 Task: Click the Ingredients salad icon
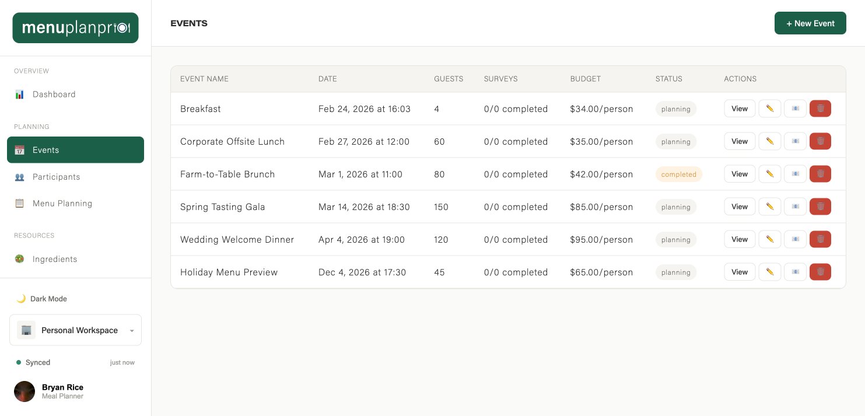(19, 259)
